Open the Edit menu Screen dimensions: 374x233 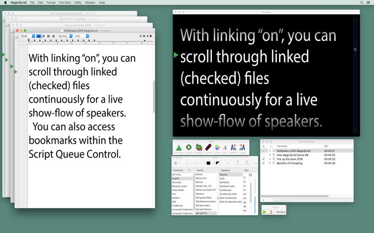click(40, 2)
